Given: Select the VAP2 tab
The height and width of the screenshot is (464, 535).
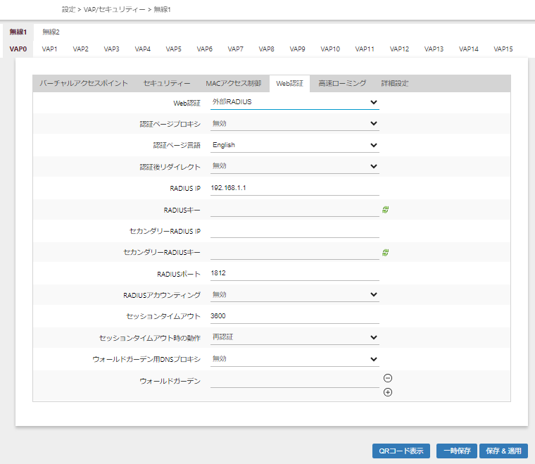Looking at the screenshot, I should click(80, 49).
